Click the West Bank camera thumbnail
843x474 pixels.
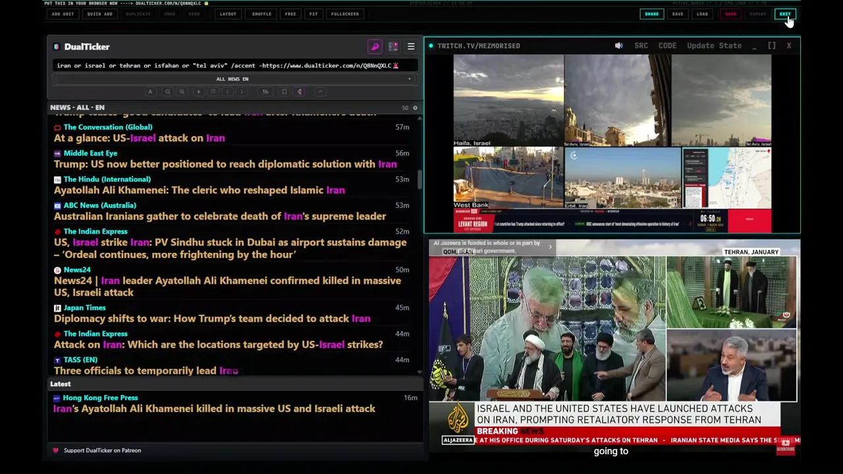(508, 178)
